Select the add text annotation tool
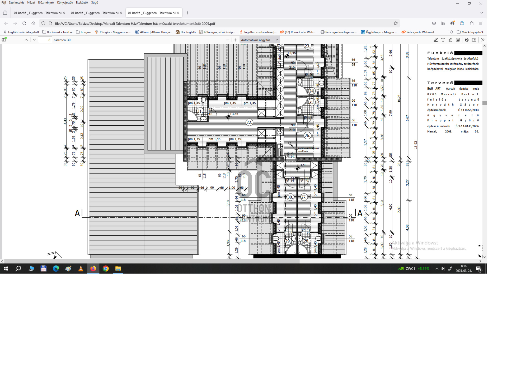Image resolution: width=507 pixels, height=380 pixels. [443, 40]
